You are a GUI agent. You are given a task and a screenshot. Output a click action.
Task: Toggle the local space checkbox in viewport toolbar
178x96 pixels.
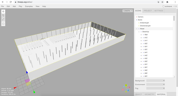pos(3,24)
